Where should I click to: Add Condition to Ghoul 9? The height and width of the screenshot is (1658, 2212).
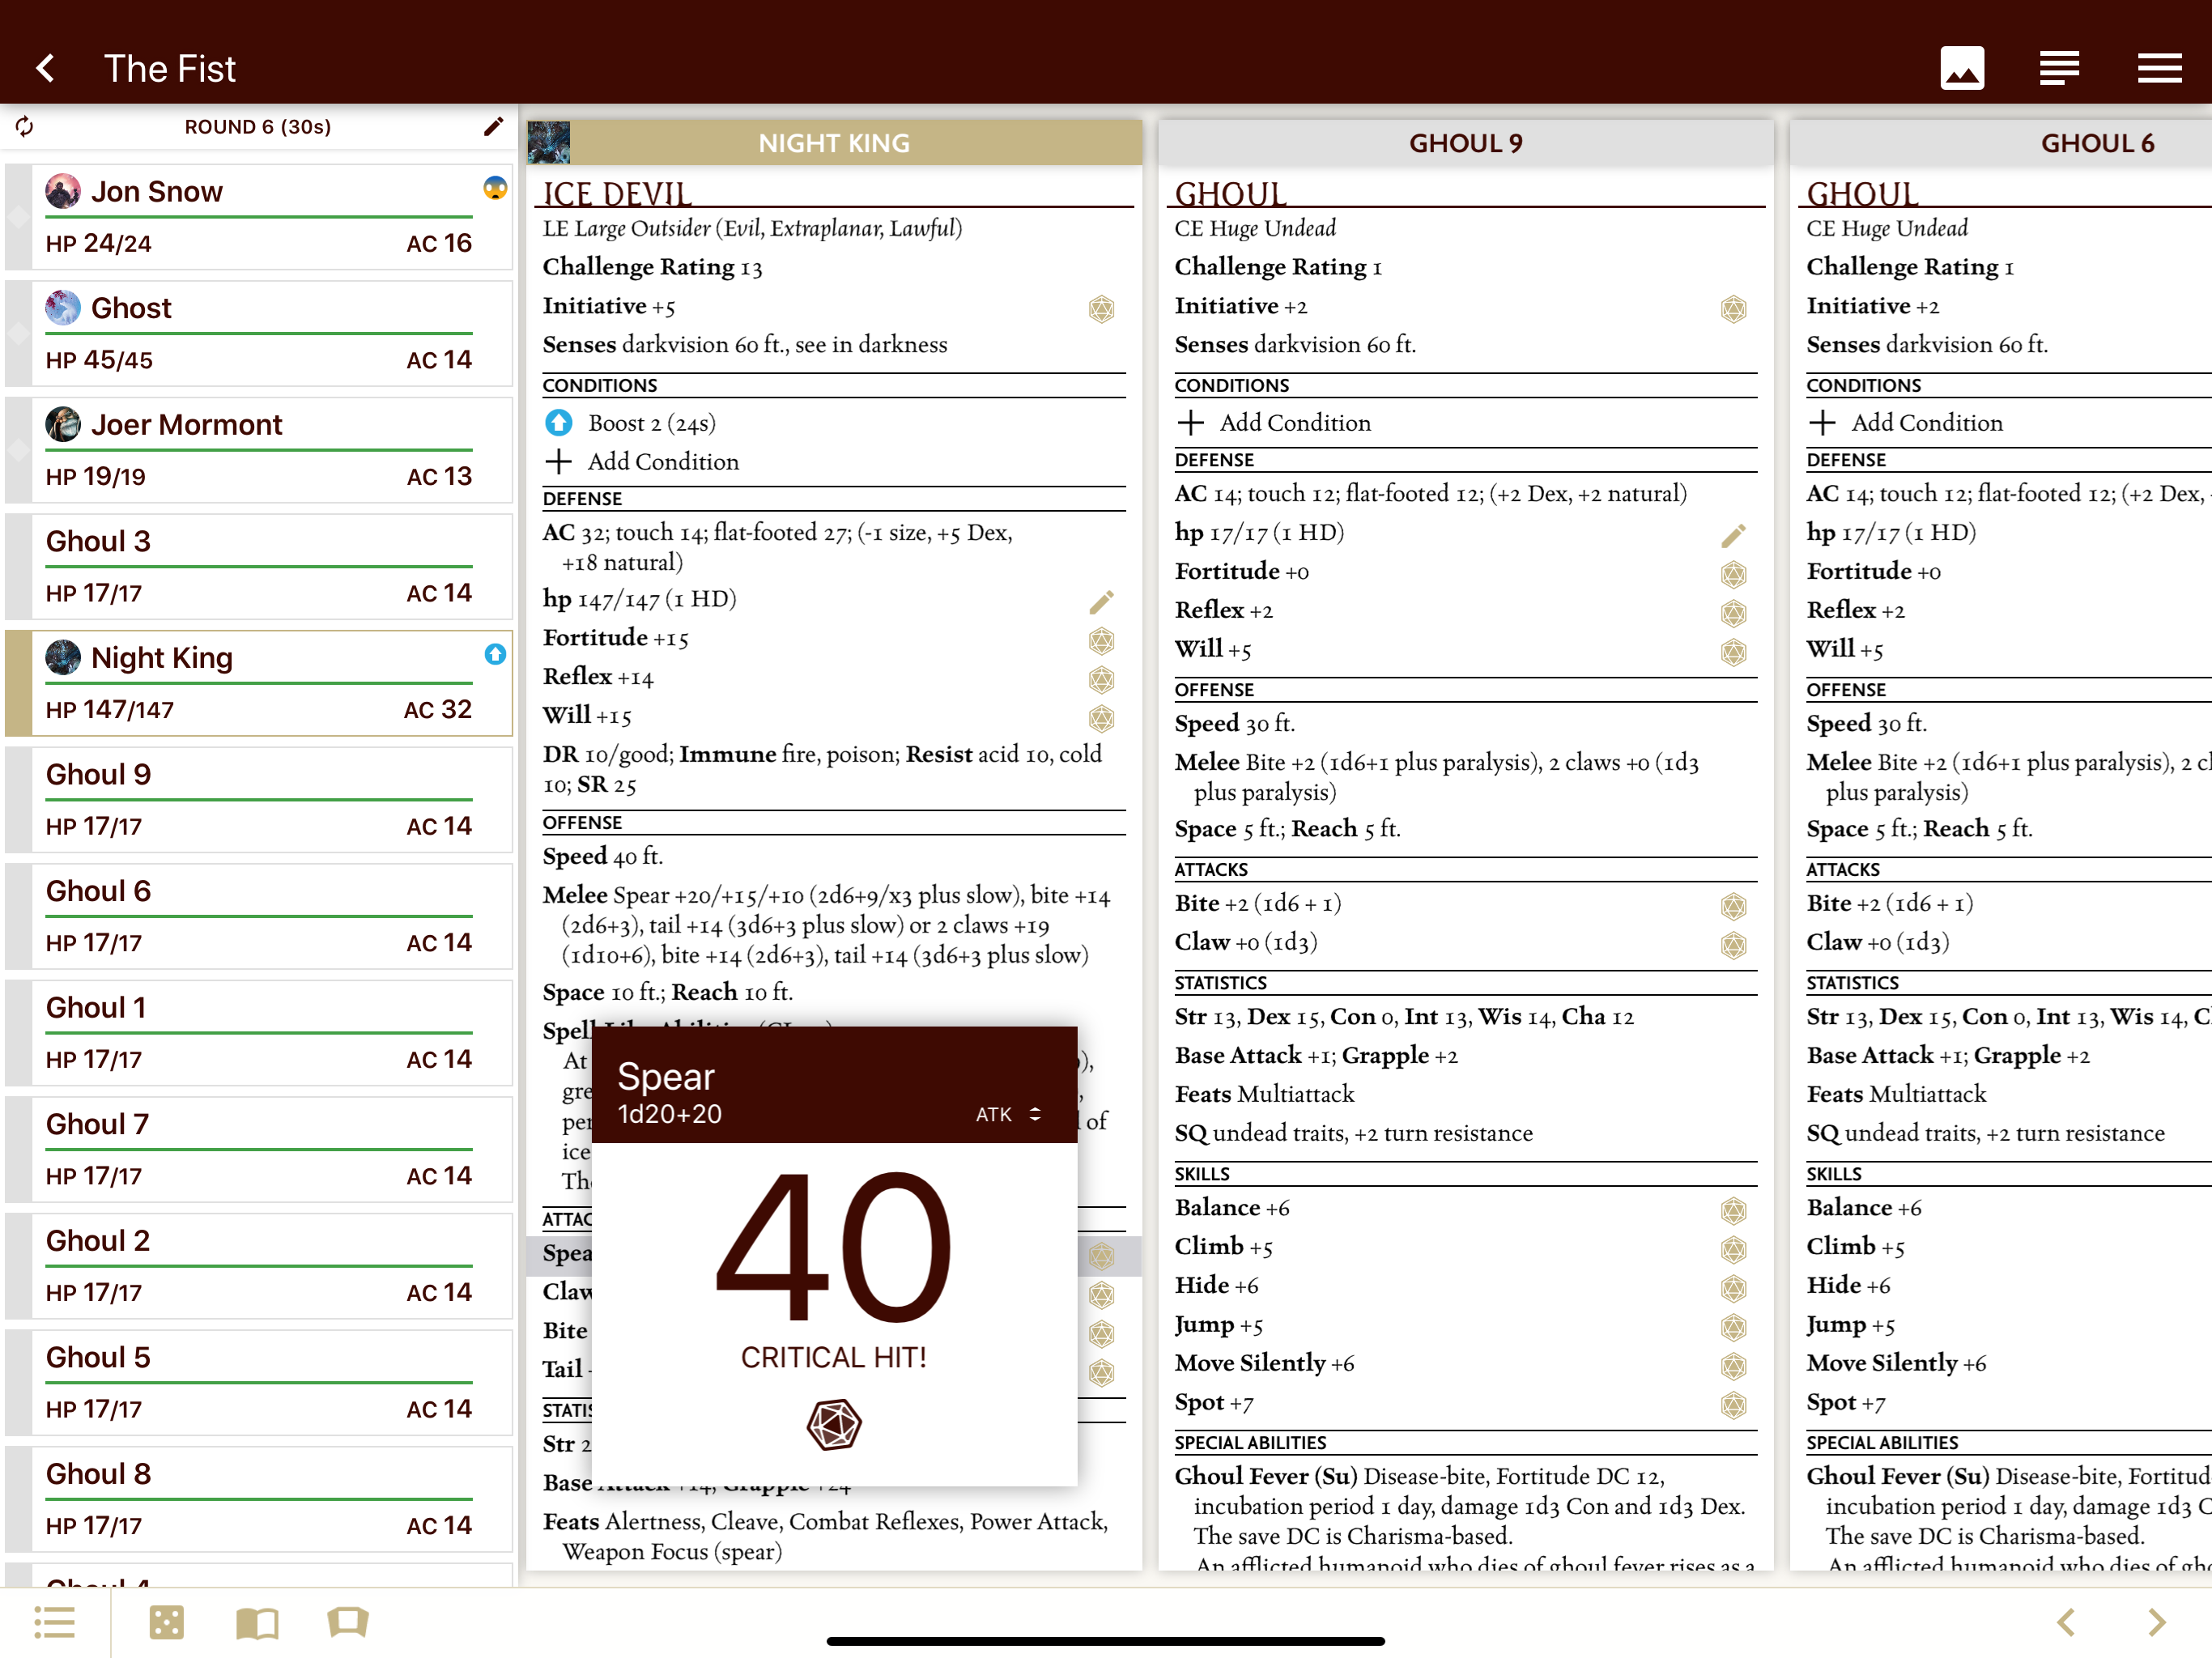[x=1274, y=423]
